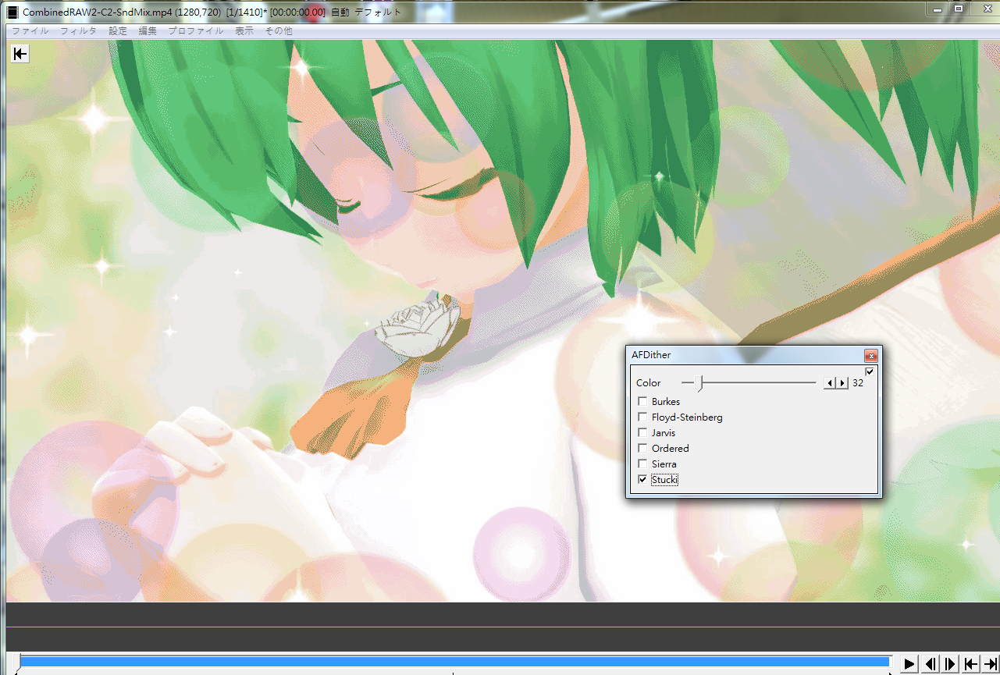Tick the Jarvis checkbox

click(x=642, y=432)
